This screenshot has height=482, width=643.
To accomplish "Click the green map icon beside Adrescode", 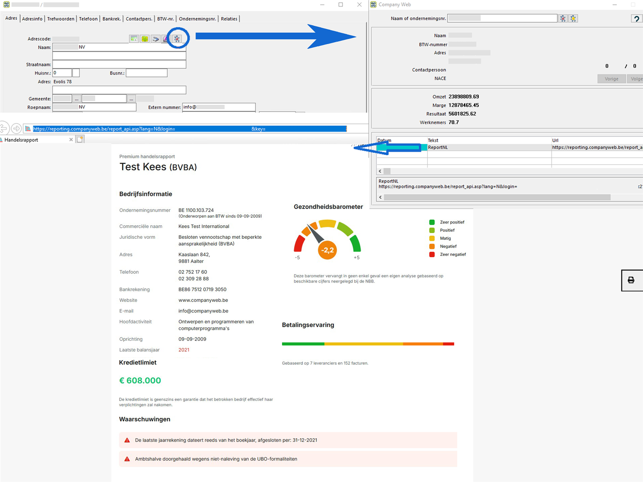I will tap(144, 39).
